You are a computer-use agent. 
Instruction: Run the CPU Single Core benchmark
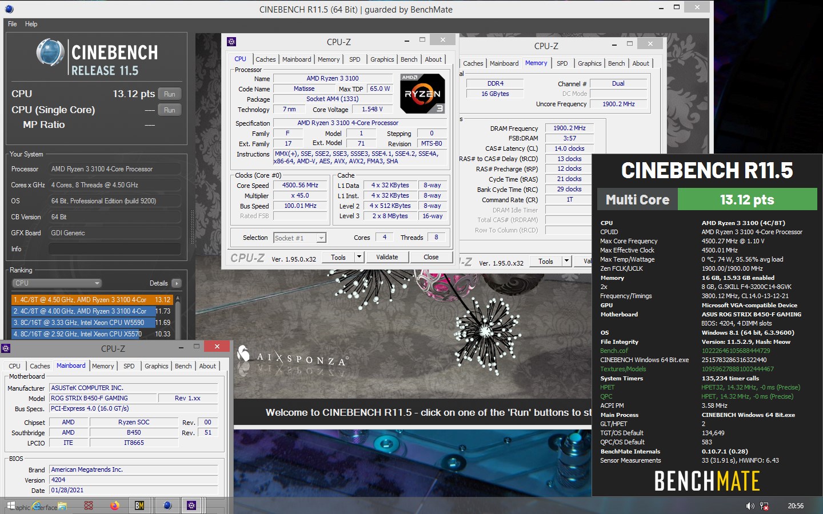pyautogui.click(x=170, y=110)
